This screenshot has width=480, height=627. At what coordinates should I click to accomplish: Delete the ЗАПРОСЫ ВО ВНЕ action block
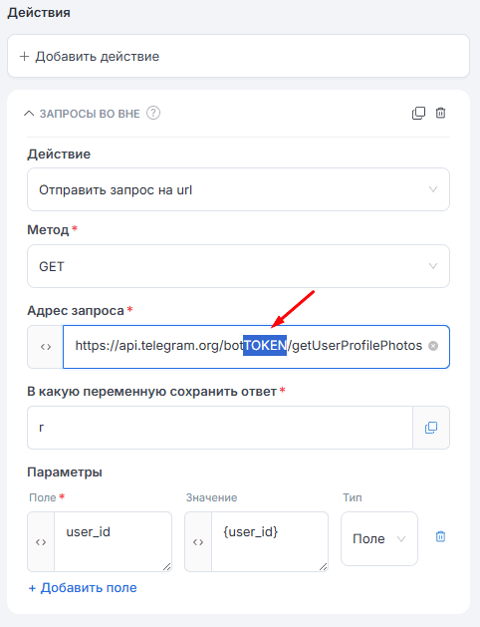pos(440,114)
